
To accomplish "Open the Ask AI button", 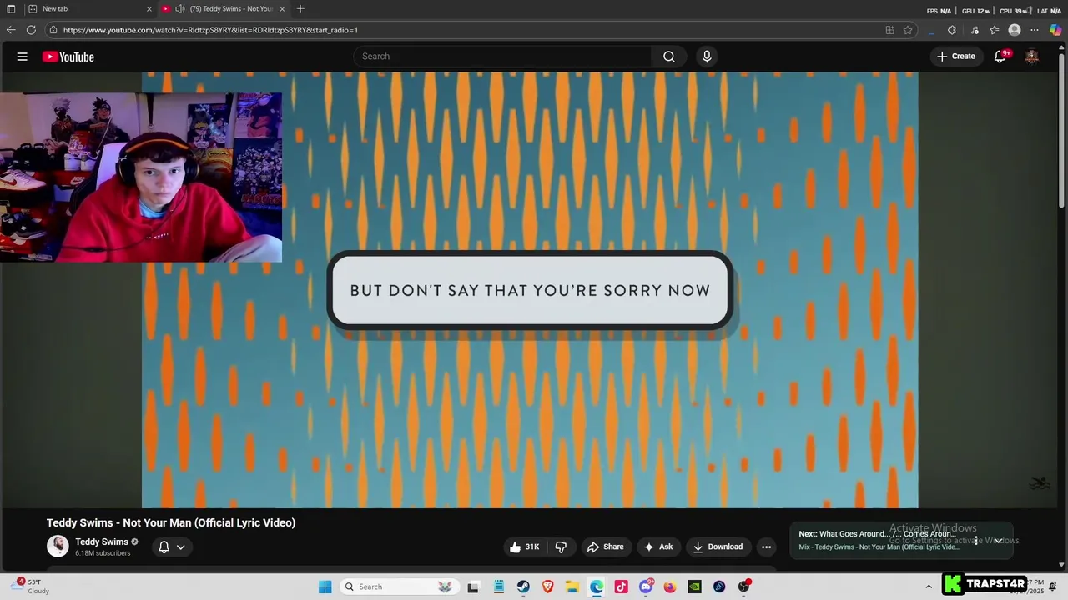I will click(658, 547).
